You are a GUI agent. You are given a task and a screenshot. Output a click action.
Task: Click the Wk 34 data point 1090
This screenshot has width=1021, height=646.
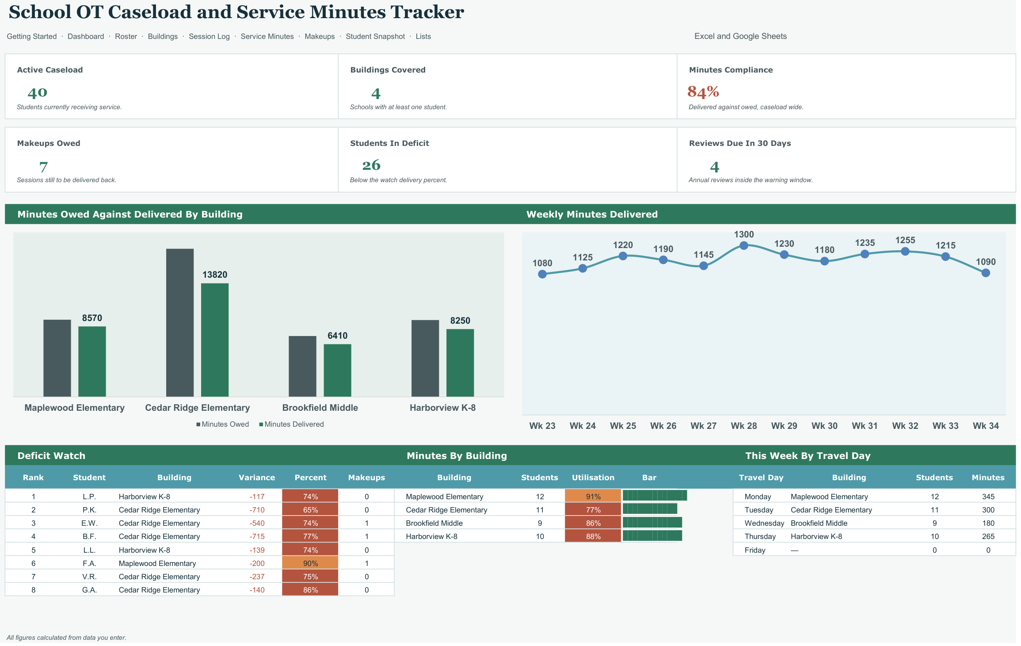986,273
